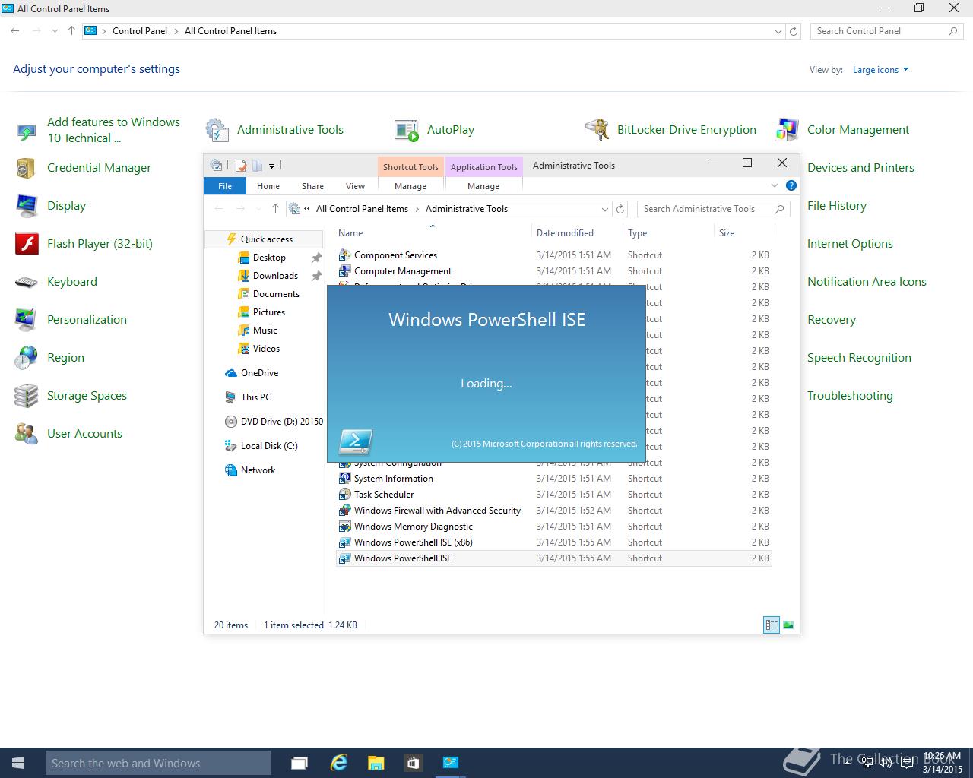The image size is (973, 778).
Task: Open Store from the taskbar
Action: click(413, 763)
